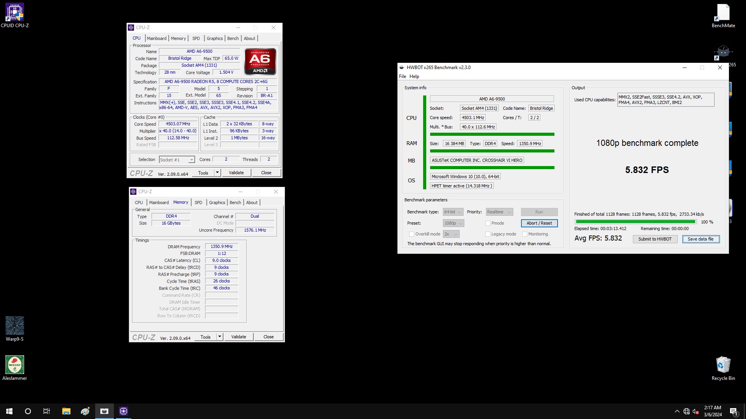Click the taskbar clock showing 2:17 AM
Viewport: 746px width, 419px height.
pyautogui.click(x=713, y=411)
